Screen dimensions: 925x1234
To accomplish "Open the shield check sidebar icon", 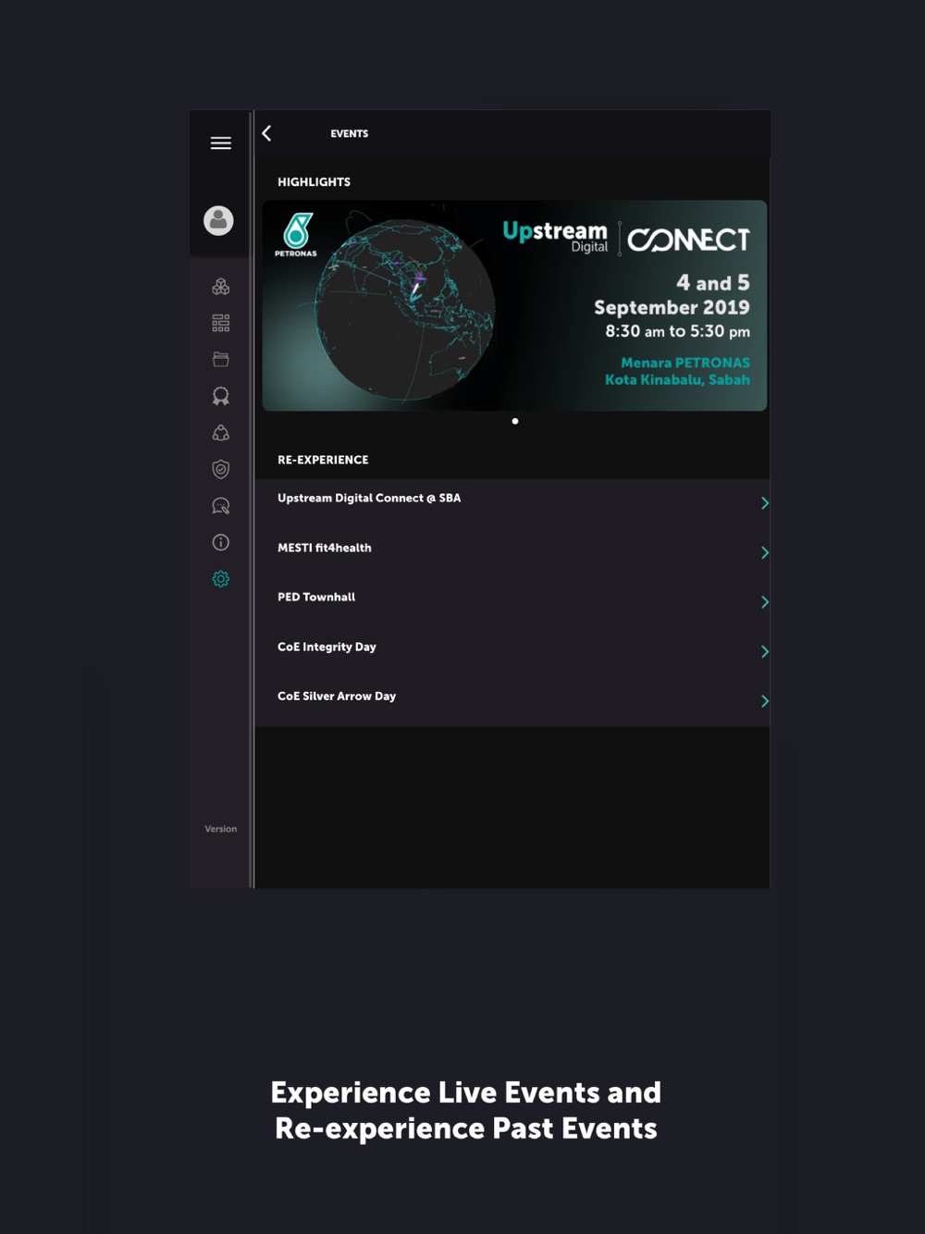I will 220,469.
